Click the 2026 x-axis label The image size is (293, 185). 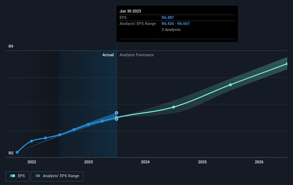coord(259,162)
